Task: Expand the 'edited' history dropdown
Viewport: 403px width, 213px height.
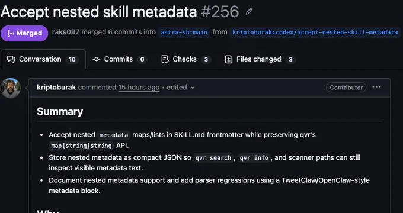Action: pyautogui.click(x=181, y=88)
